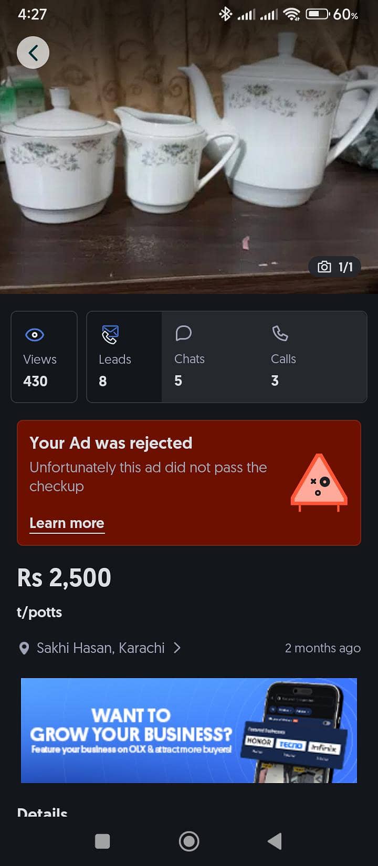Image resolution: width=378 pixels, height=866 pixels.
Task: View the tea set photo
Action: pyautogui.click(x=189, y=147)
